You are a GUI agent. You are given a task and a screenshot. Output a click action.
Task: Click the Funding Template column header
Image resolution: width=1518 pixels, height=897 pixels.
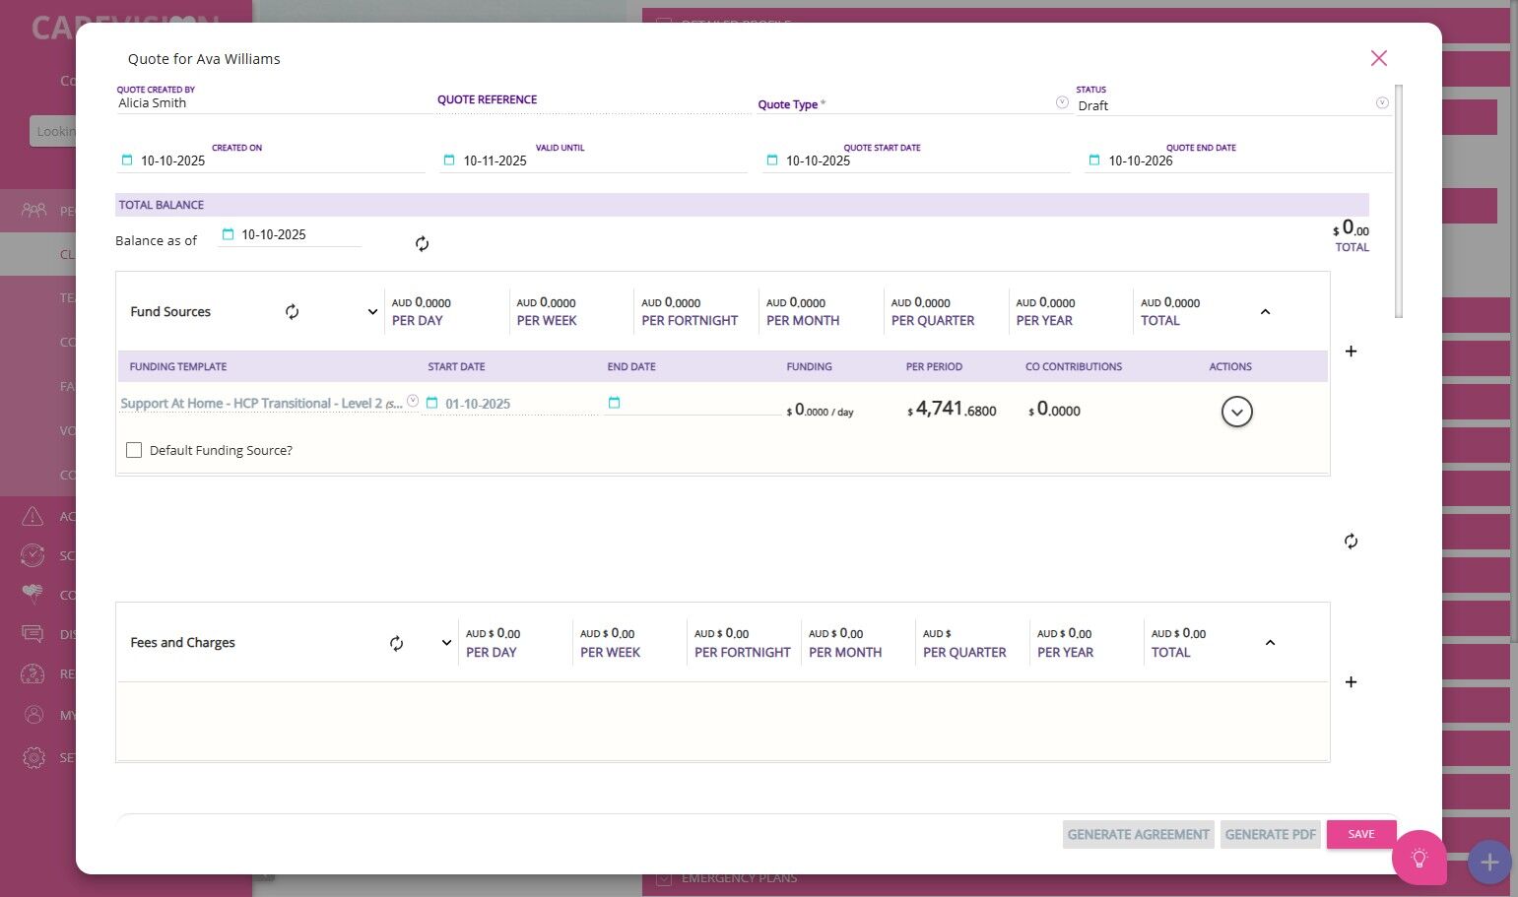pyautogui.click(x=178, y=366)
